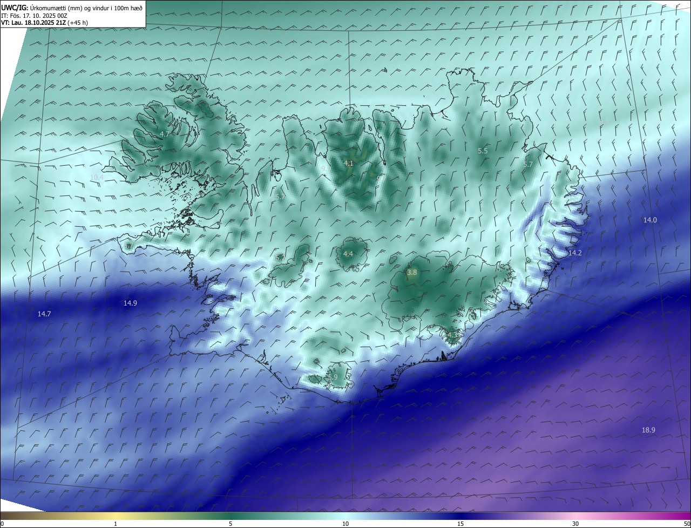Image resolution: width=691 pixels, height=528 pixels.
Task: Click the 10.4 value label
Action: coord(97,177)
